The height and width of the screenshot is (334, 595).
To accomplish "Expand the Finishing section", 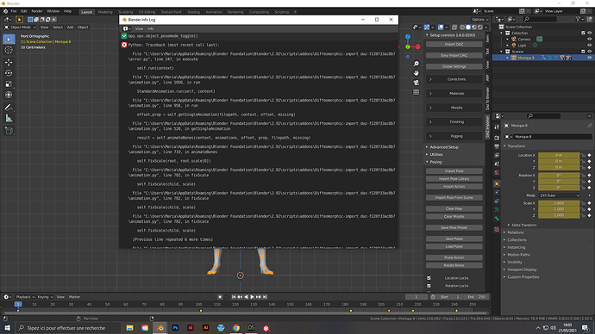I will point(454,122).
